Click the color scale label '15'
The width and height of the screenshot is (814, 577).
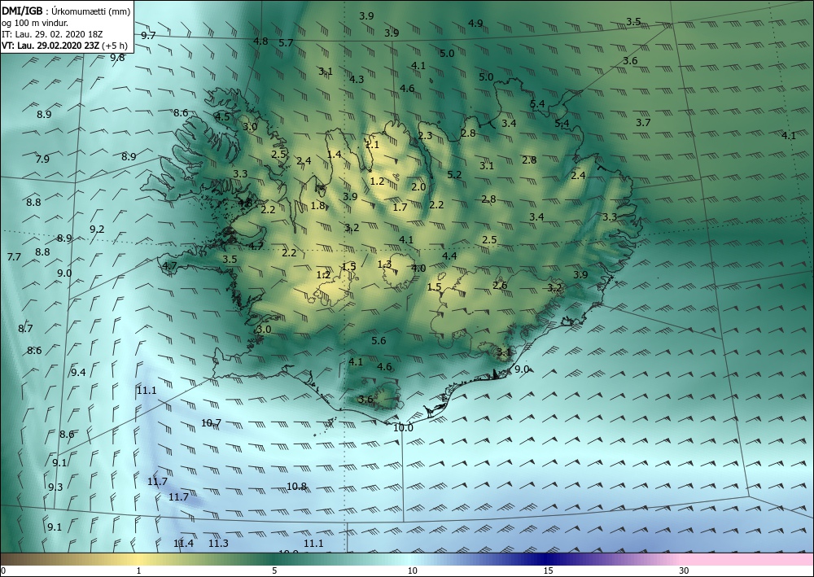548,570
